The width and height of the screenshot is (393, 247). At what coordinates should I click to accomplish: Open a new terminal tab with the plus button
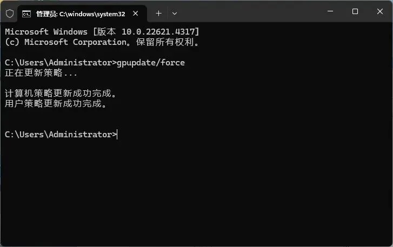[x=158, y=14]
